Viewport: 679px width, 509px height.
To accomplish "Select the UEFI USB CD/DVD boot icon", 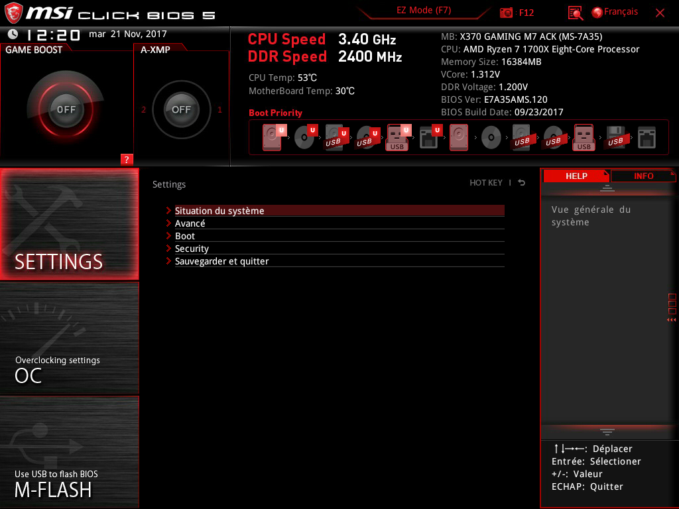I will point(368,137).
